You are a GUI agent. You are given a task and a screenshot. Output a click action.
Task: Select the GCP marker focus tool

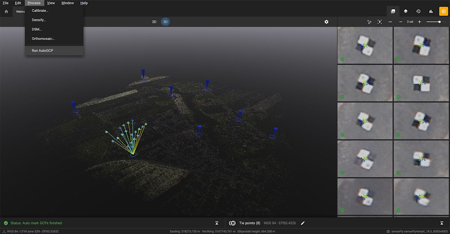click(379, 22)
